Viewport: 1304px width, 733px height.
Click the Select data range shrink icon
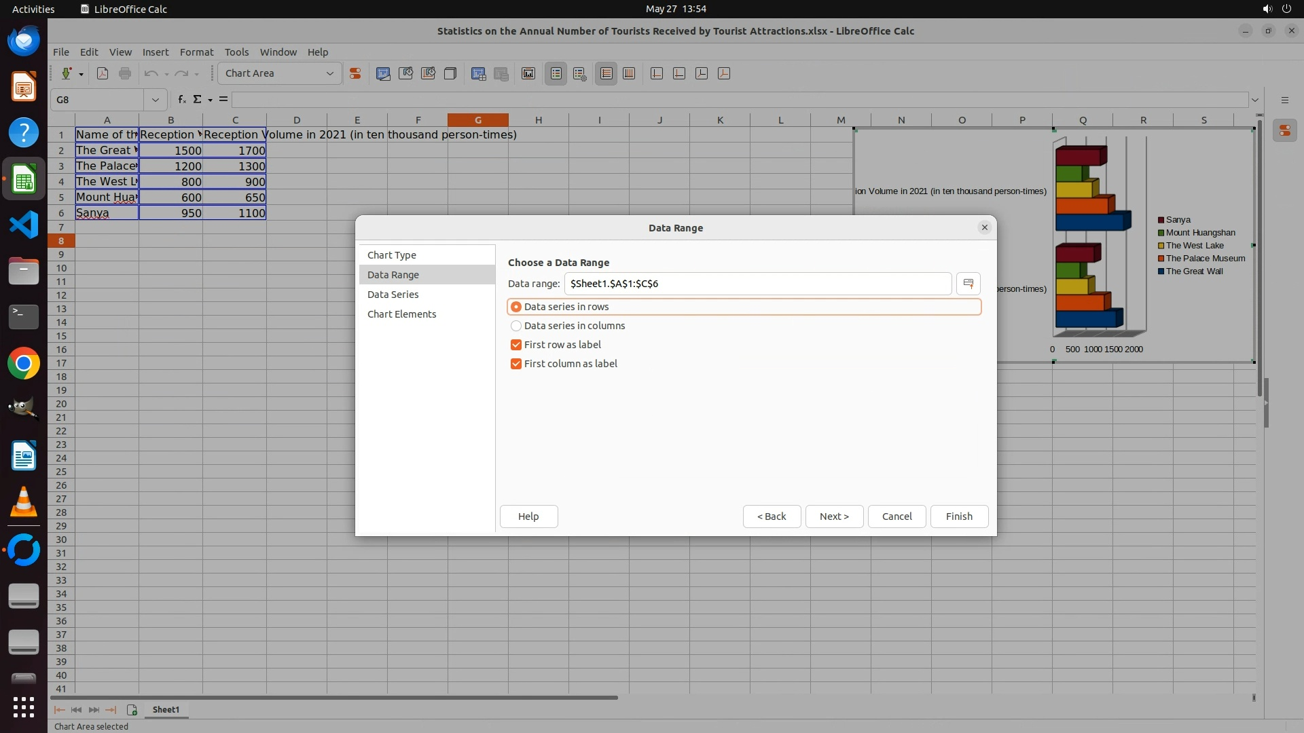click(x=968, y=284)
